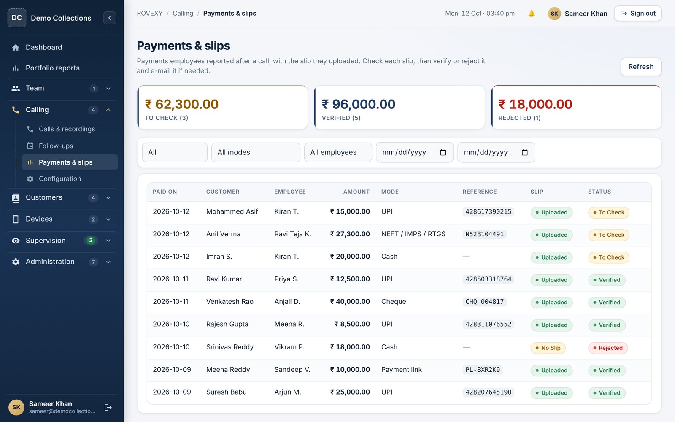Collapse the Calling section chevron

pos(108,110)
